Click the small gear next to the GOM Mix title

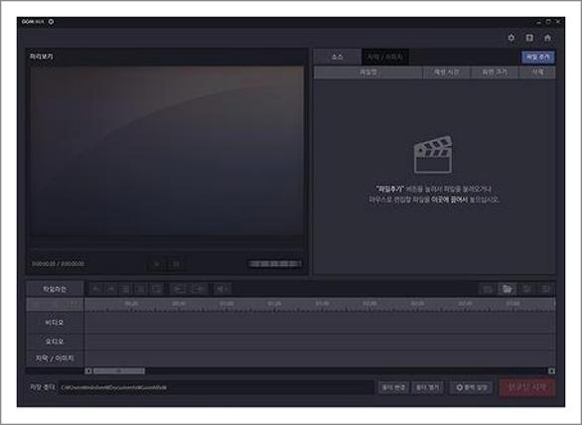51,22
